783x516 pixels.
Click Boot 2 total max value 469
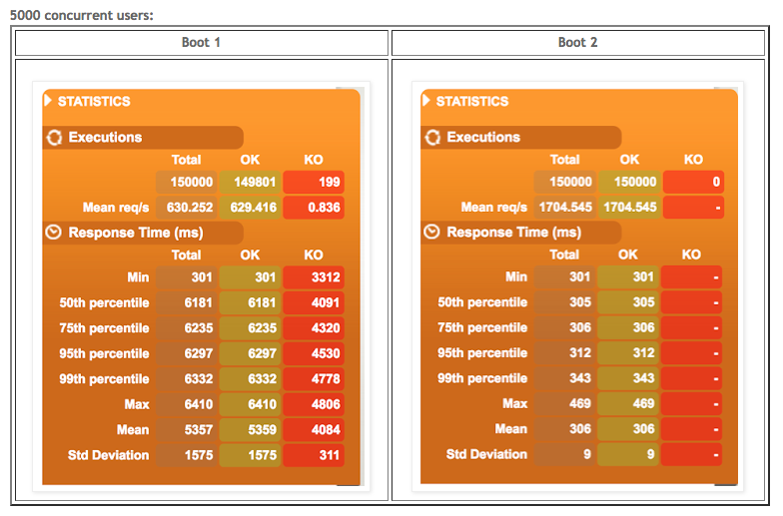(565, 403)
